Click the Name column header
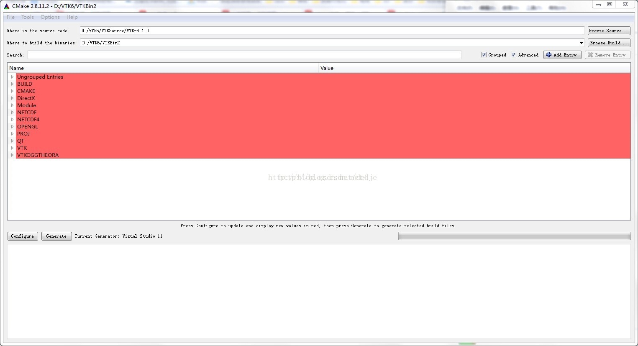The height and width of the screenshot is (346, 638). (163, 68)
